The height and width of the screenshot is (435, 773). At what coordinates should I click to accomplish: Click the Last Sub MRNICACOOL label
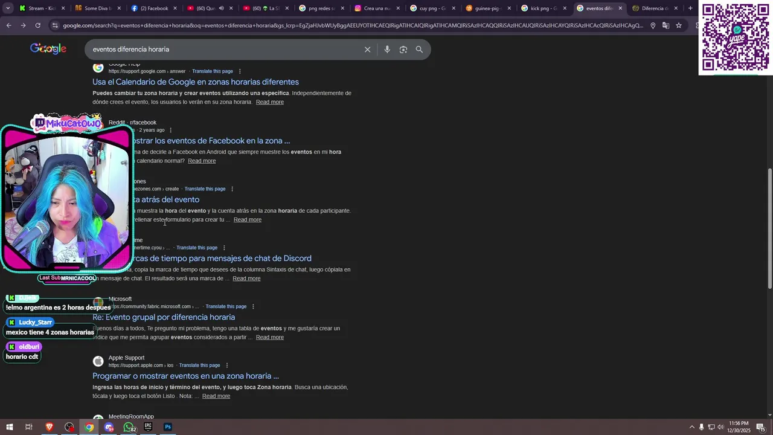pyautogui.click(x=67, y=278)
